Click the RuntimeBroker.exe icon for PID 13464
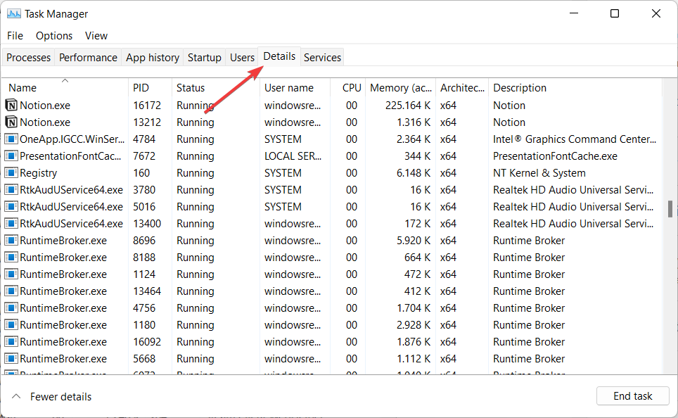This screenshot has width=678, height=418. click(x=11, y=291)
